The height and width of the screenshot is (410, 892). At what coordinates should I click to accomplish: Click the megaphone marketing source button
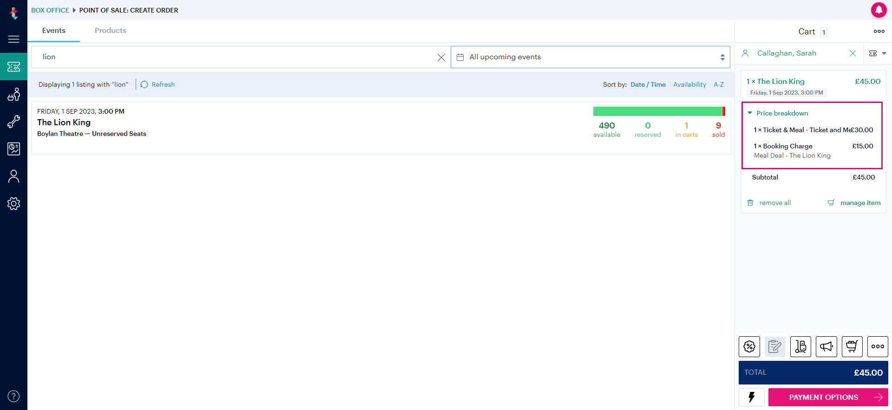[826, 346]
